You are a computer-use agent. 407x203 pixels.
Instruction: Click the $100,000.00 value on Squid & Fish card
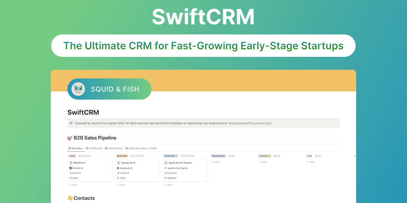click(171, 173)
